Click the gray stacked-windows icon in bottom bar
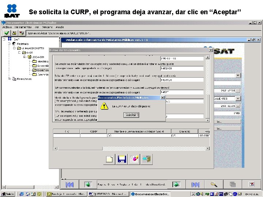 coord(232,185)
